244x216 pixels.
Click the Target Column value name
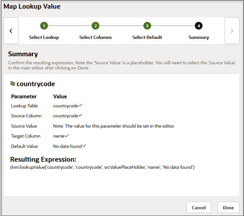[x=59, y=136]
